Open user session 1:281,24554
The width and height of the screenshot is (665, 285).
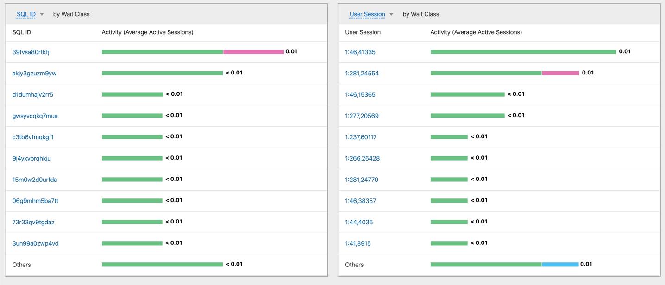[362, 74]
